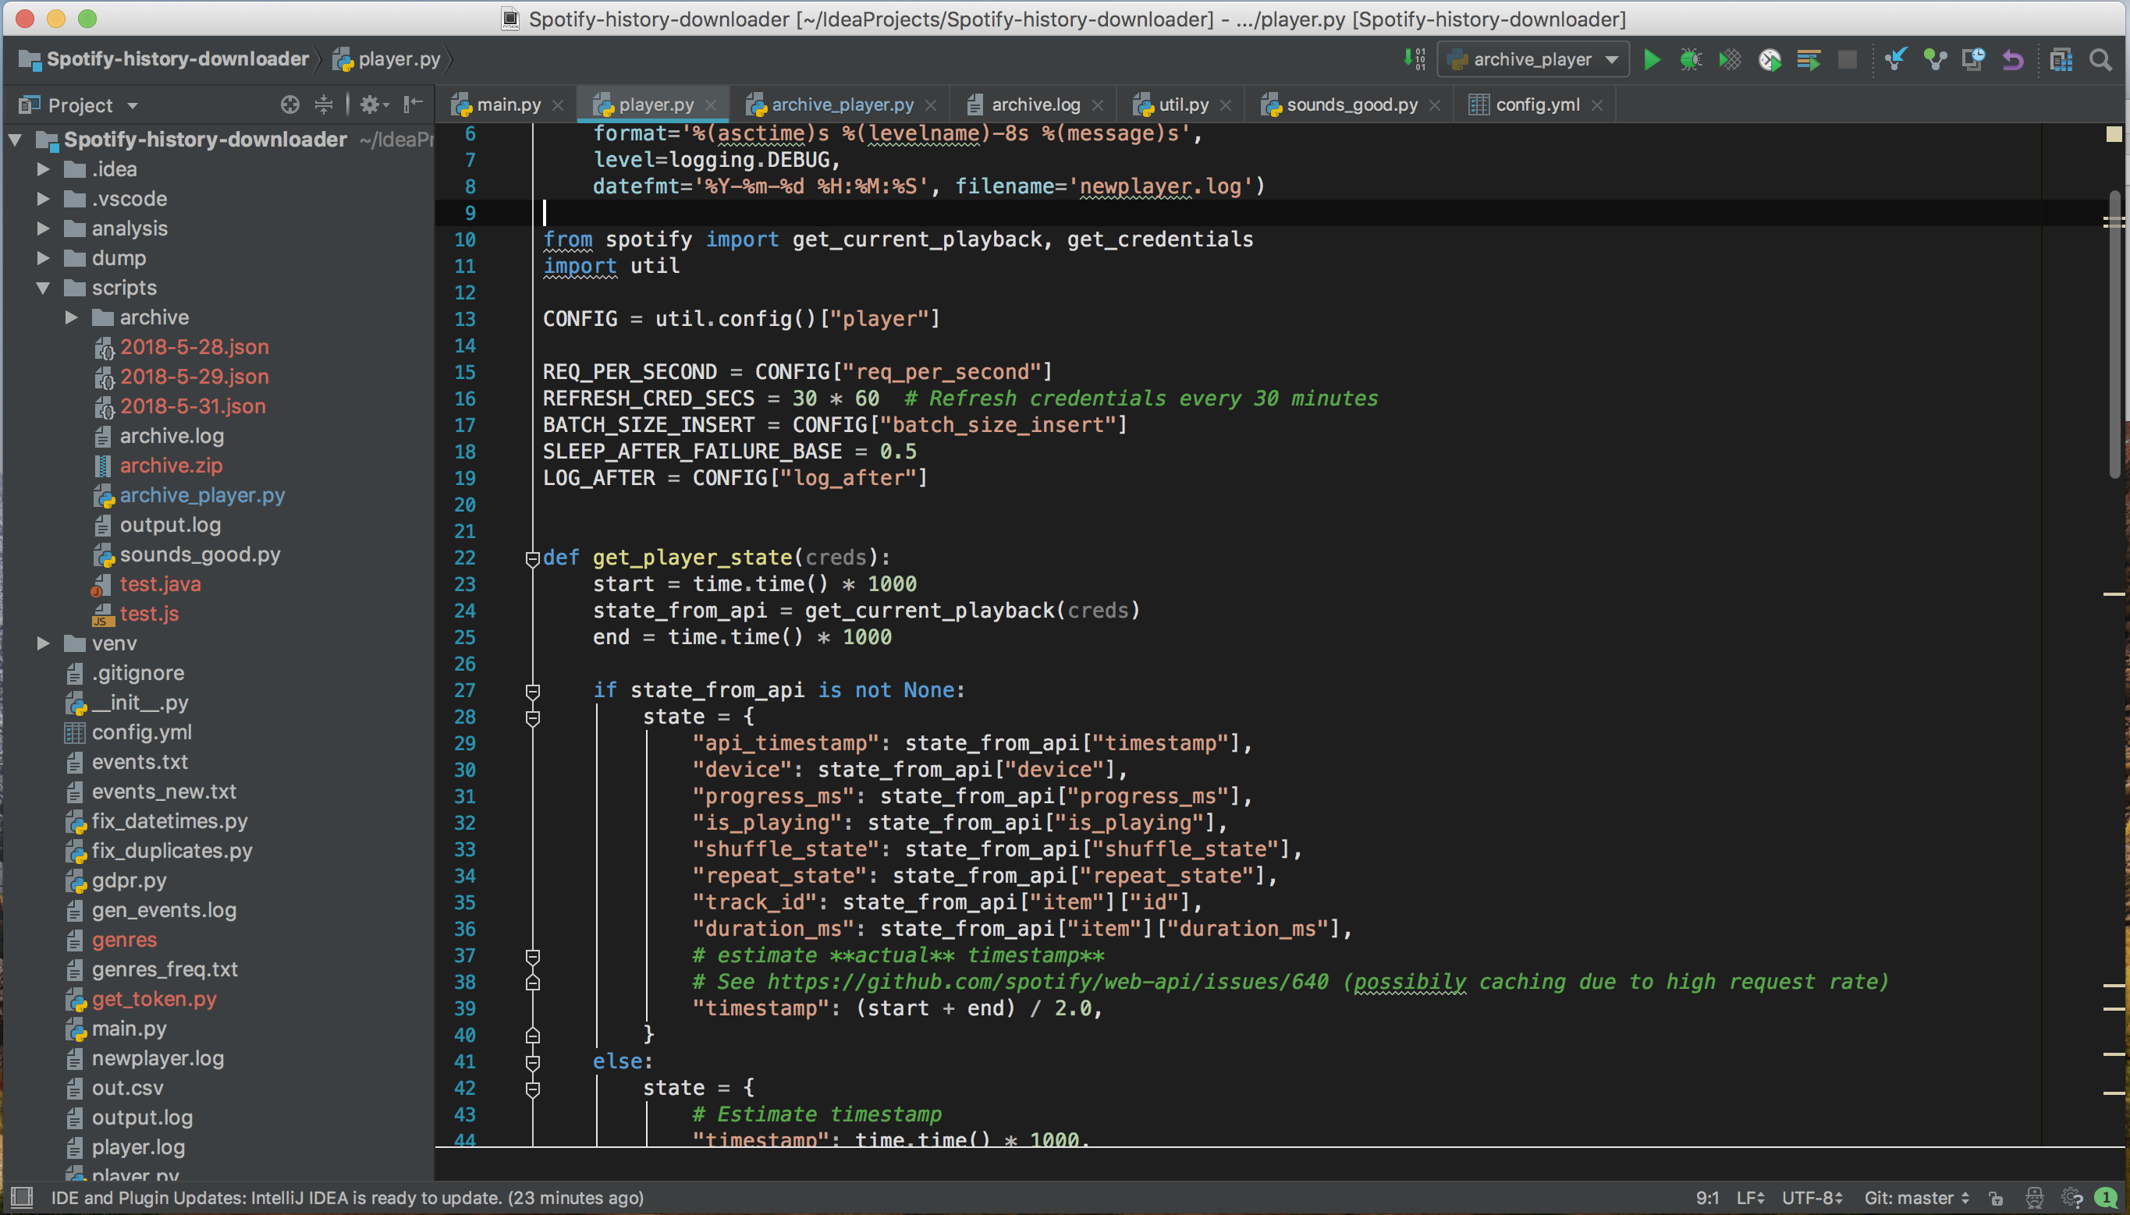Switch to the archive_player.py tab
The image size is (2130, 1215).
pyautogui.click(x=841, y=105)
